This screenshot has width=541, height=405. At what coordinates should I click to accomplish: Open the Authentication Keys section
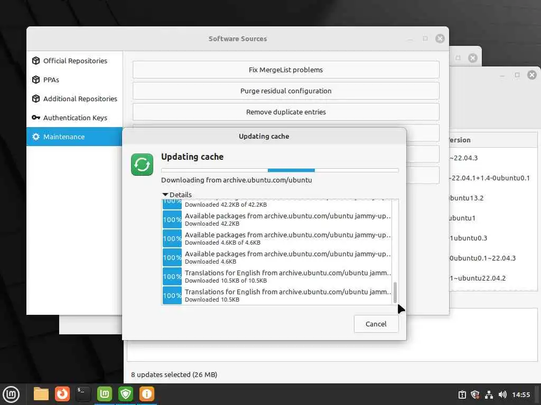click(74, 118)
